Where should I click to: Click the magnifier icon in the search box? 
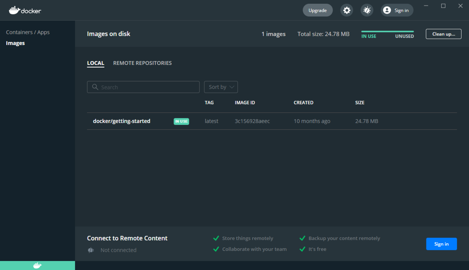[x=95, y=87]
